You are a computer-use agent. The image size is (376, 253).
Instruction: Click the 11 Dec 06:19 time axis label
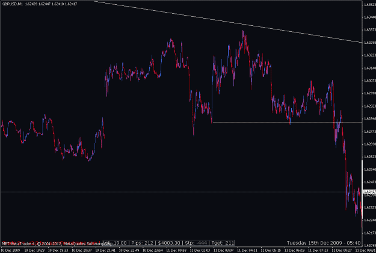[294, 250]
